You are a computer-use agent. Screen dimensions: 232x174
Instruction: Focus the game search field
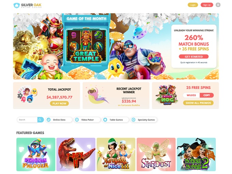coord(27,120)
